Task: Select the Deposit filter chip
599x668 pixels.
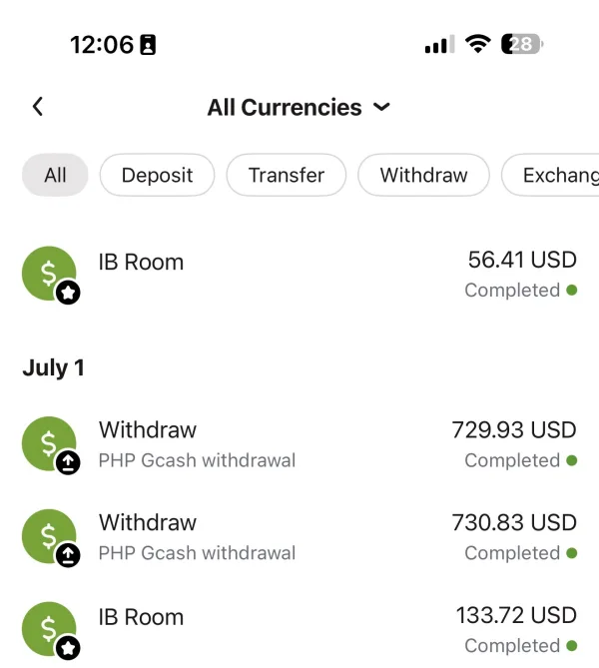Action: [x=157, y=175]
